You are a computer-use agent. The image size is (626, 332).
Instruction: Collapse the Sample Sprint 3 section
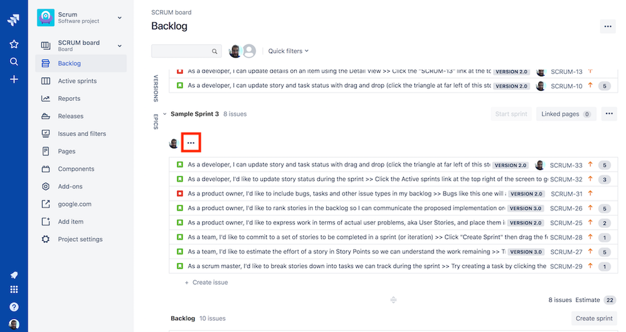(164, 114)
